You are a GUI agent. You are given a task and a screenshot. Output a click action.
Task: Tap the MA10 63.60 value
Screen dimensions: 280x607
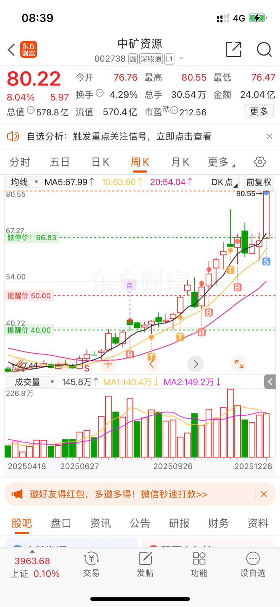pyautogui.click(x=122, y=182)
